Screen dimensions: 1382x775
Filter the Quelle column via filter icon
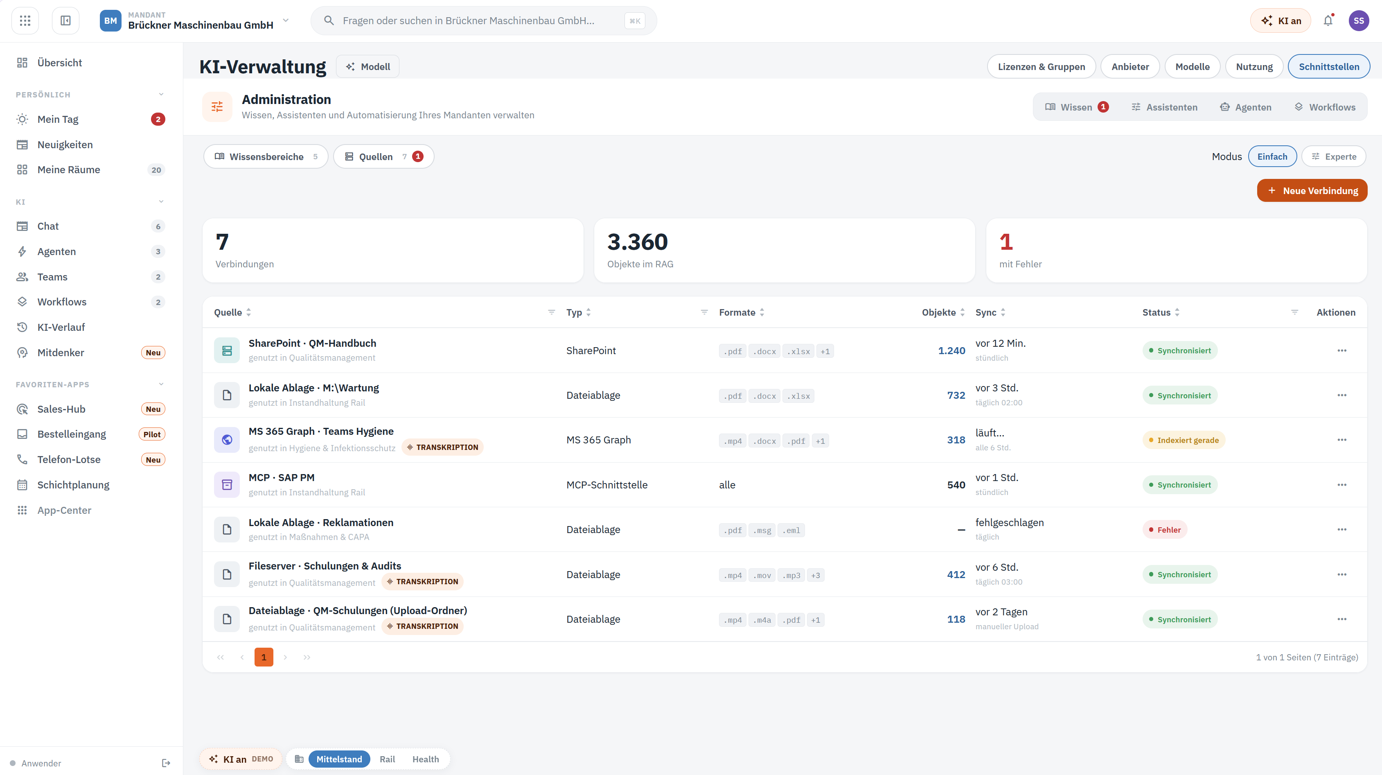pyautogui.click(x=552, y=312)
